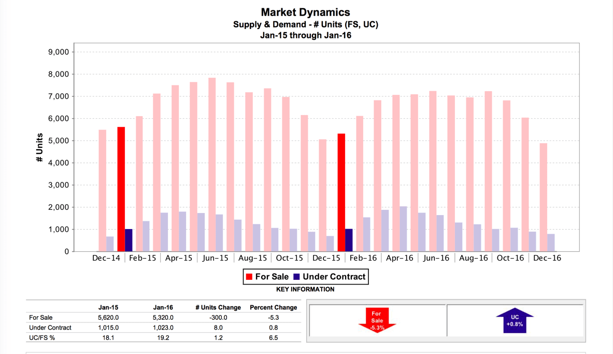
Task: Click the red For Sale legend swatch
Action: (x=249, y=277)
